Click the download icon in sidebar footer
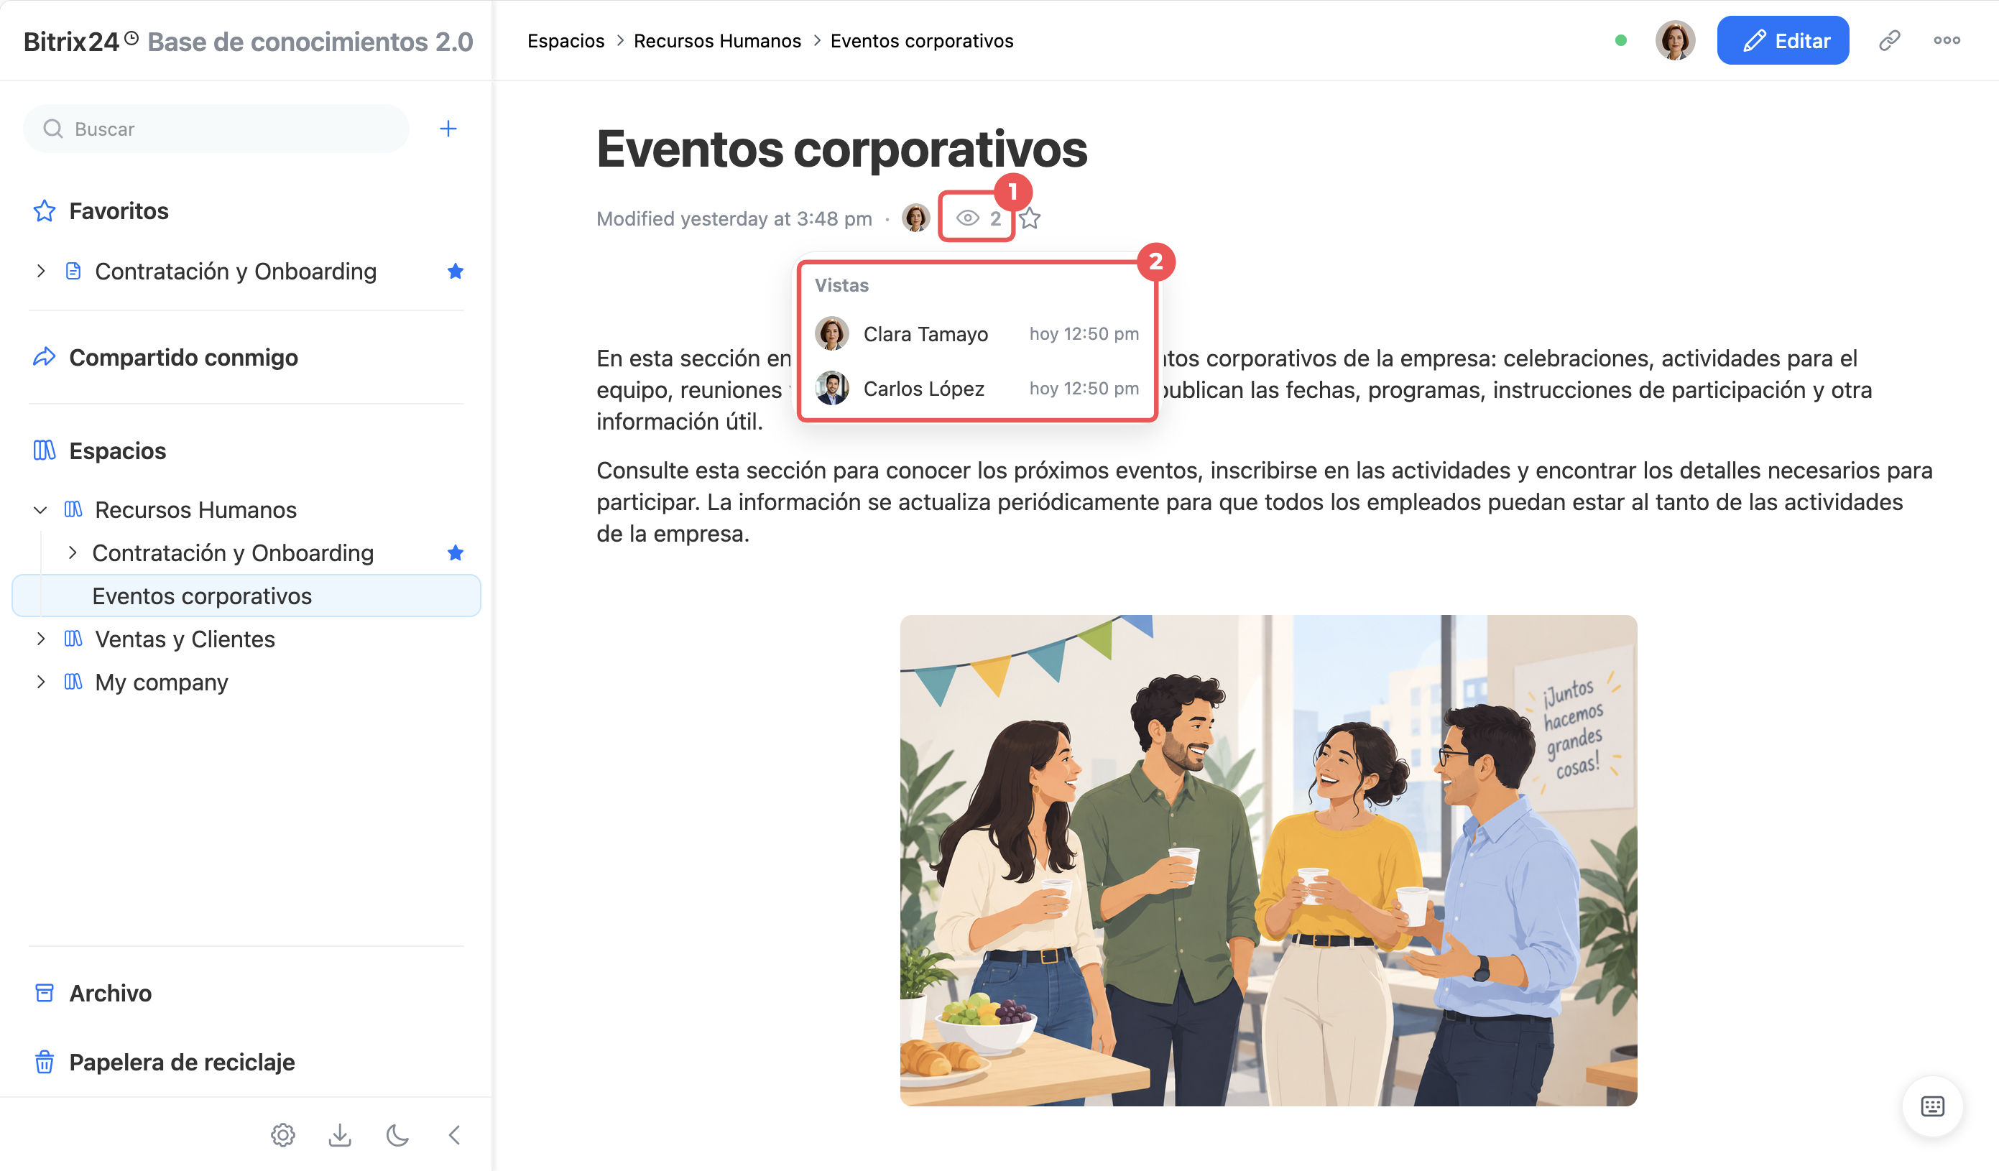The height and width of the screenshot is (1171, 1999). (341, 1135)
